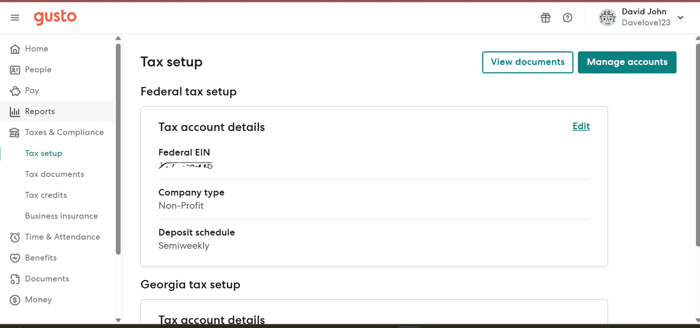Select Reports in the sidebar
The width and height of the screenshot is (700, 328).
click(x=40, y=112)
